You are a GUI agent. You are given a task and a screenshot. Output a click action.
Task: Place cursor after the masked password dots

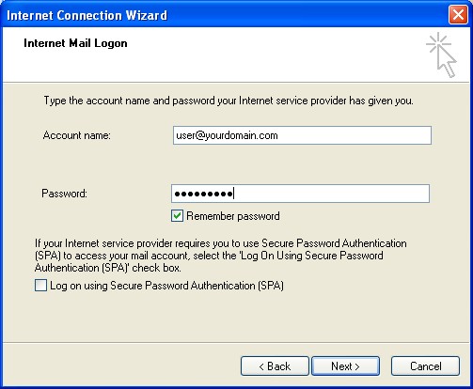[235, 194]
